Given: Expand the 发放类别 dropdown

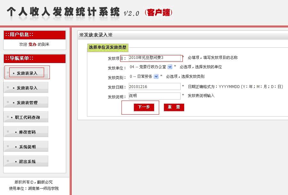Looking at the screenshot, I should point(156,76).
